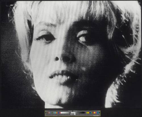Click the black registration dot at chart's right
This screenshot has width=142, height=117.
(99, 113)
